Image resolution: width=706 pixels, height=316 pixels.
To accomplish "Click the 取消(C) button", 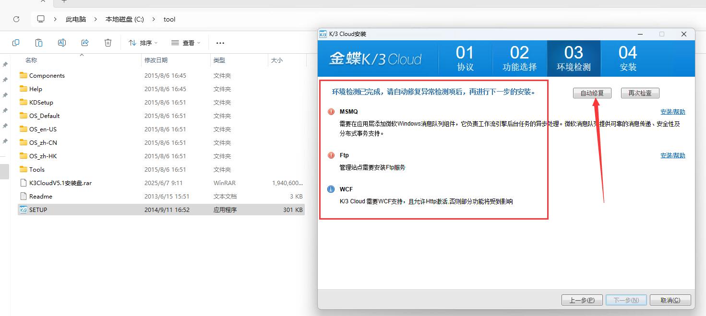I will (x=670, y=300).
